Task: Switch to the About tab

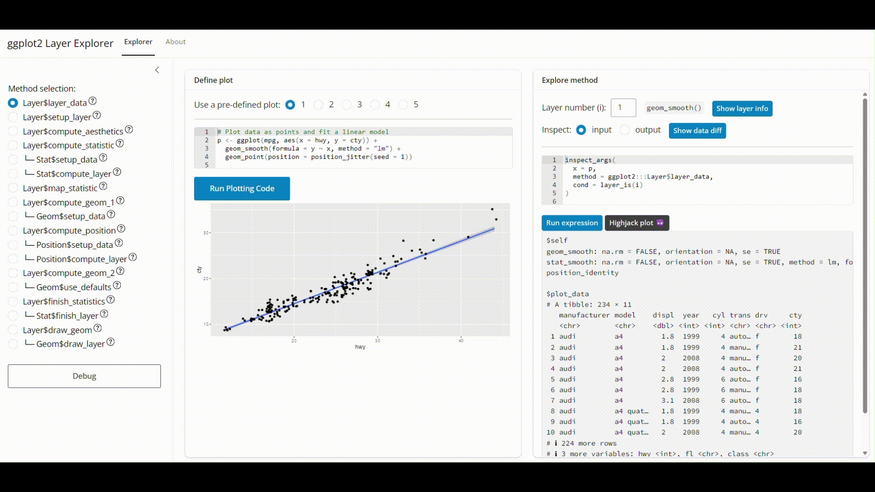Action: click(175, 42)
